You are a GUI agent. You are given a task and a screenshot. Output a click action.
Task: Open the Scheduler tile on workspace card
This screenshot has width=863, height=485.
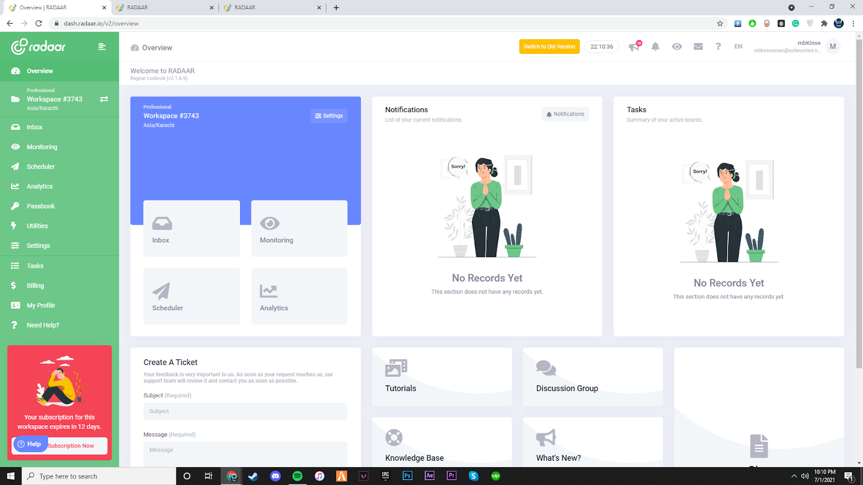pyautogui.click(x=191, y=296)
